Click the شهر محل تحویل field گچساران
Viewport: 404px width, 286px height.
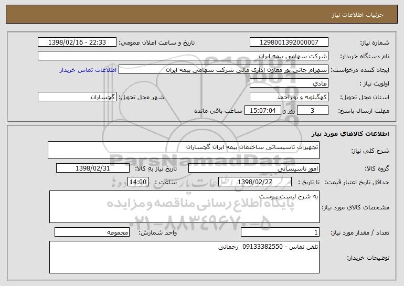tap(77, 97)
